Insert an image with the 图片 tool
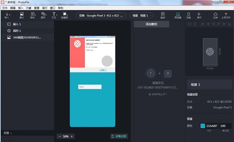This screenshot has height=142, width=234. tap(21, 15)
